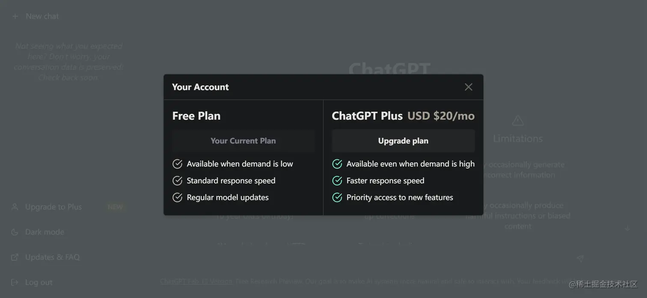Click the Limitations warning triangle icon
The image size is (647, 298).
(x=518, y=121)
